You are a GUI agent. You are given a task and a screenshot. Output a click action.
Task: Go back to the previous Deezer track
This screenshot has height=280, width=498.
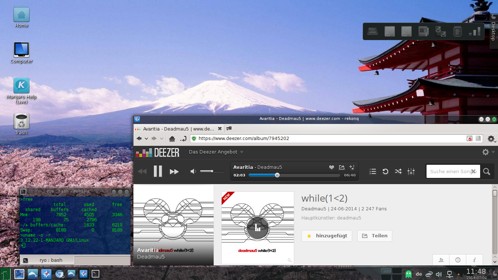142,172
